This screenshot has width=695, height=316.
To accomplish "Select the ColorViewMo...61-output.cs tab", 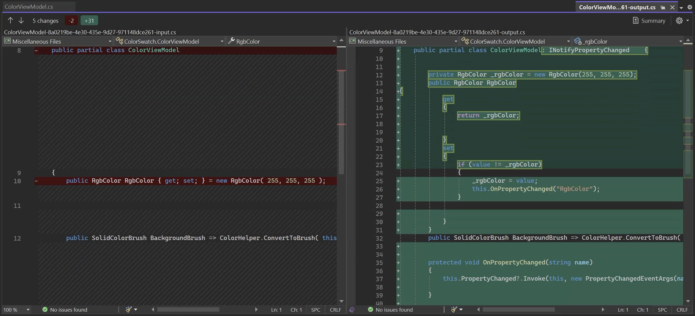I will tap(617, 7).
